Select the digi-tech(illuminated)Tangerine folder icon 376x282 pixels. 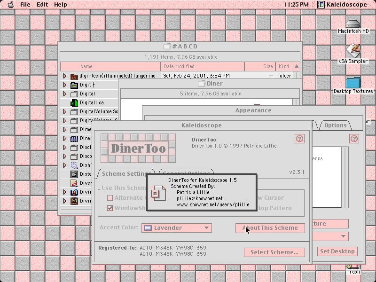tap(74, 76)
